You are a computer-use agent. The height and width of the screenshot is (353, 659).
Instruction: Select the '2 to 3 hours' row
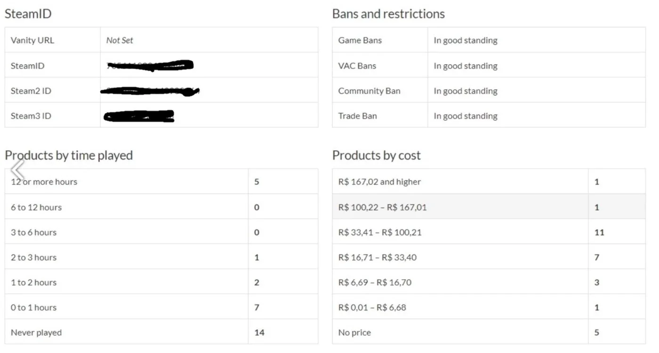click(x=161, y=257)
